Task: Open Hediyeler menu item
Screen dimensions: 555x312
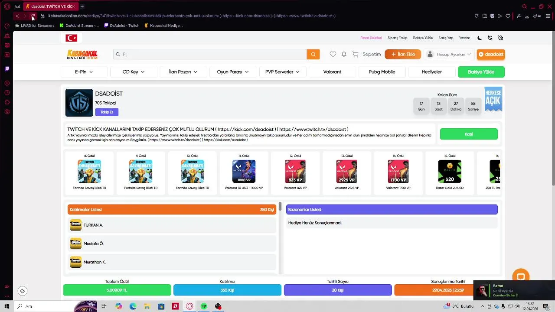Action: click(431, 72)
